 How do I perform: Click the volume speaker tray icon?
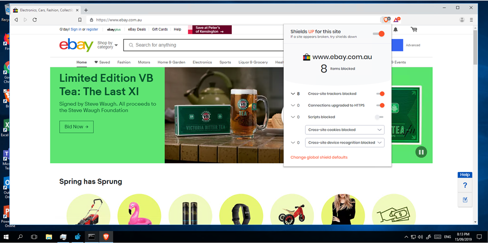421,237
